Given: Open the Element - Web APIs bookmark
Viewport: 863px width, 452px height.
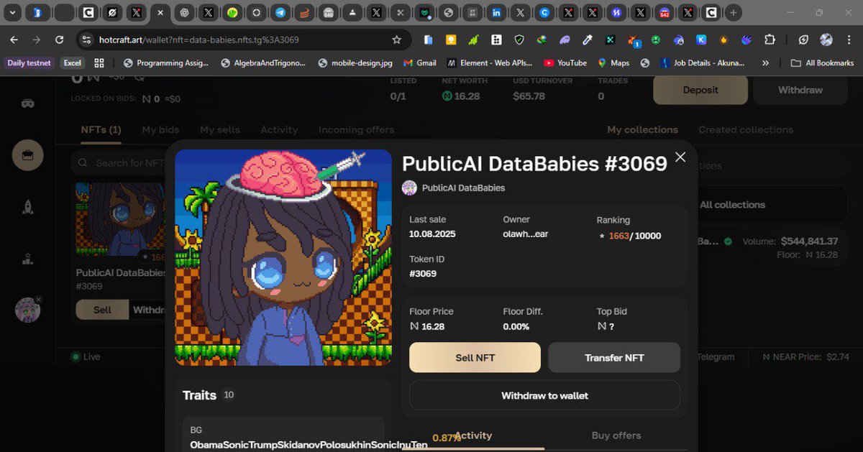Looking at the screenshot, I should [490, 63].
